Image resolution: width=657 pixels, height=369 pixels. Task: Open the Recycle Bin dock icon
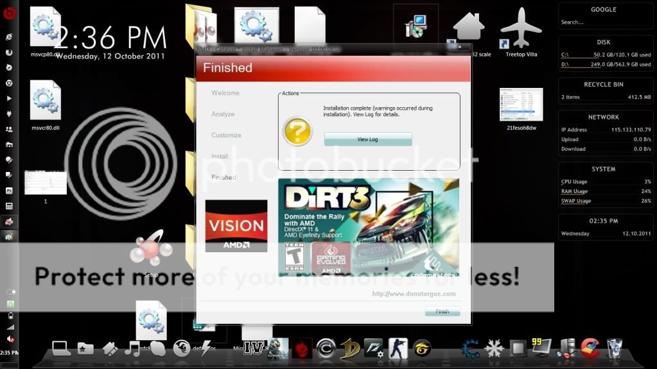[x=614, y=348]
